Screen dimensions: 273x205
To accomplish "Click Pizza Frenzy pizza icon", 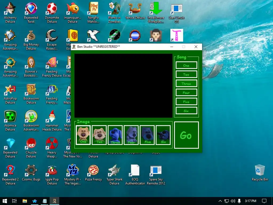I will [x=93, y=173].
